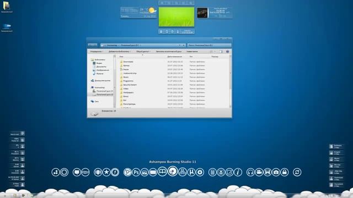
Task: Click Записать на оптический диск
Action: [169, 51]
